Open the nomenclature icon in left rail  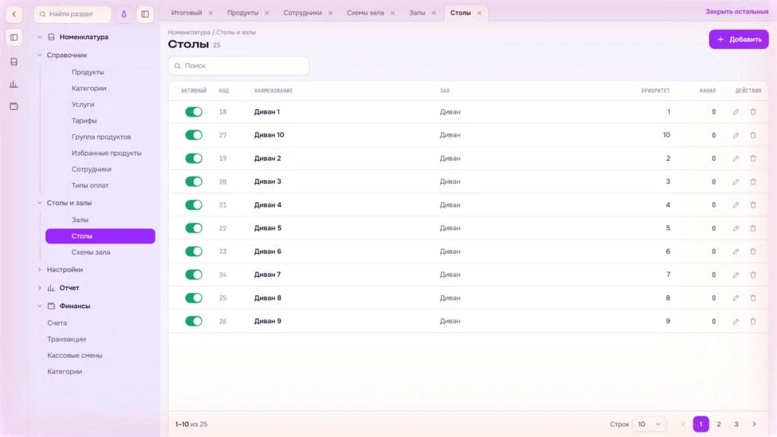tap(14, 62)
